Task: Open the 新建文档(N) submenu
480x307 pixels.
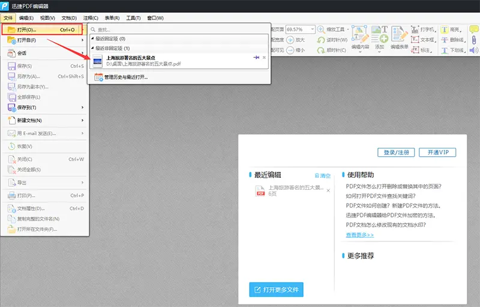Action: click(x=44, y=120)
